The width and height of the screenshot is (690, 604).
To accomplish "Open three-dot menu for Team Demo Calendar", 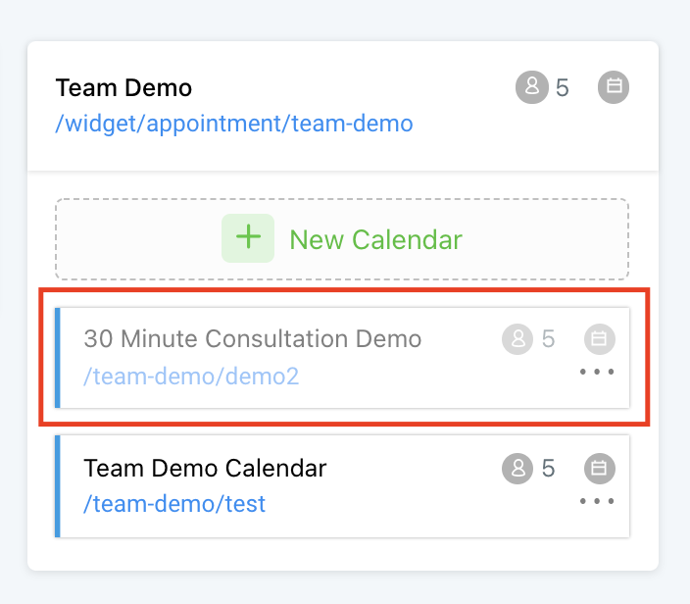I will click(x=597, y=501).
